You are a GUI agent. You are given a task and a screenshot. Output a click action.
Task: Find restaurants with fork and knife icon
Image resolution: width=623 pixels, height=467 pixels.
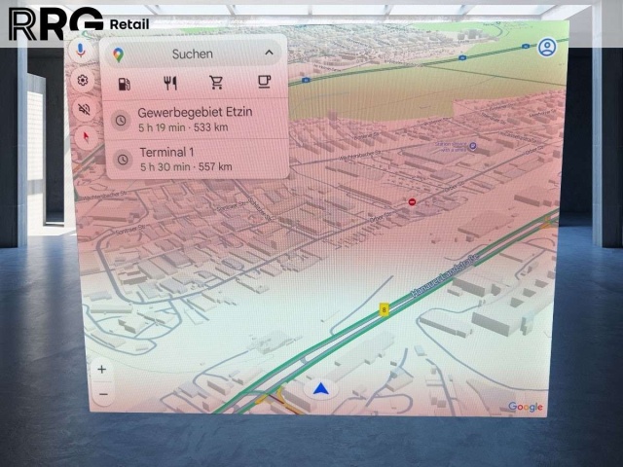click(171, 85)
